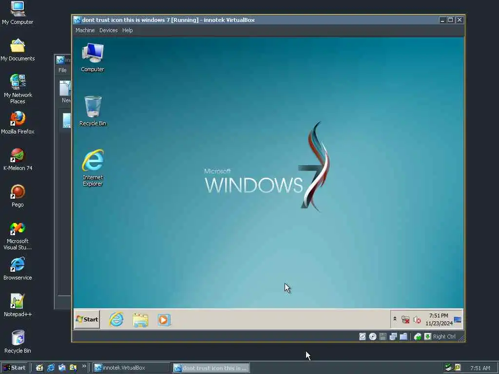
Task: Click the host taskbar Start button
Action: (x=15, y=368)
